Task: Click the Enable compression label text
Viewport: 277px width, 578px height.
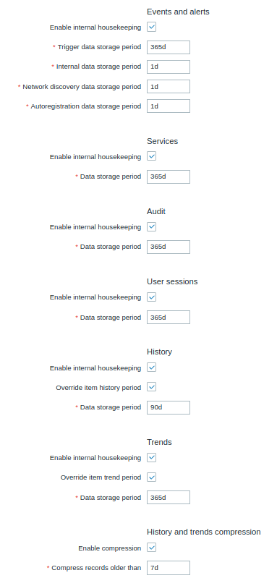Action: click(110, 548)
